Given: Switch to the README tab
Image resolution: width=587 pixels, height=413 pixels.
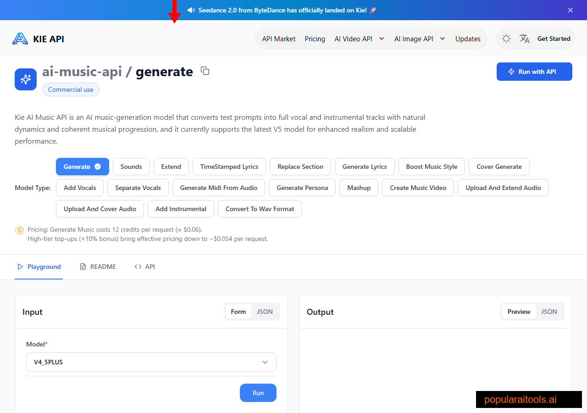Looking at the screenshot, I should pos(98,266).
